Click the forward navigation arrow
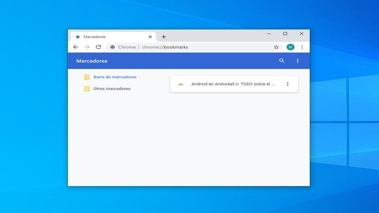Screen dimensions: 379x213 [x=87, y=47]
